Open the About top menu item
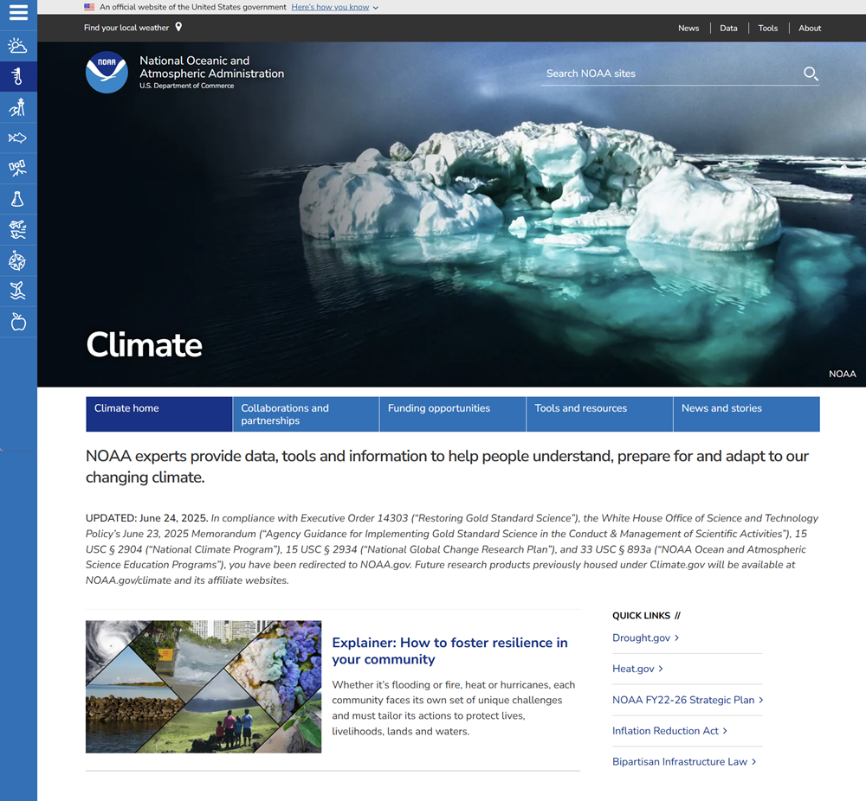This screenshot has height=801, width=866. (x=810, y=29)
